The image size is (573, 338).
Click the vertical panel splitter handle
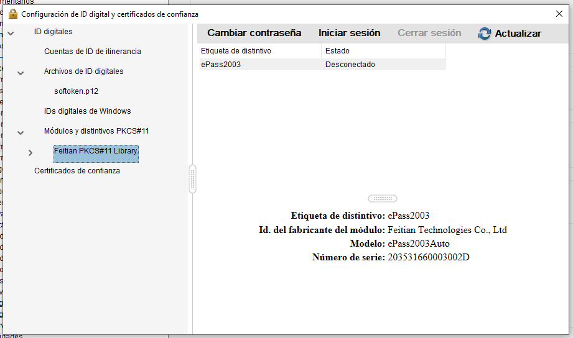coord(192,180)
